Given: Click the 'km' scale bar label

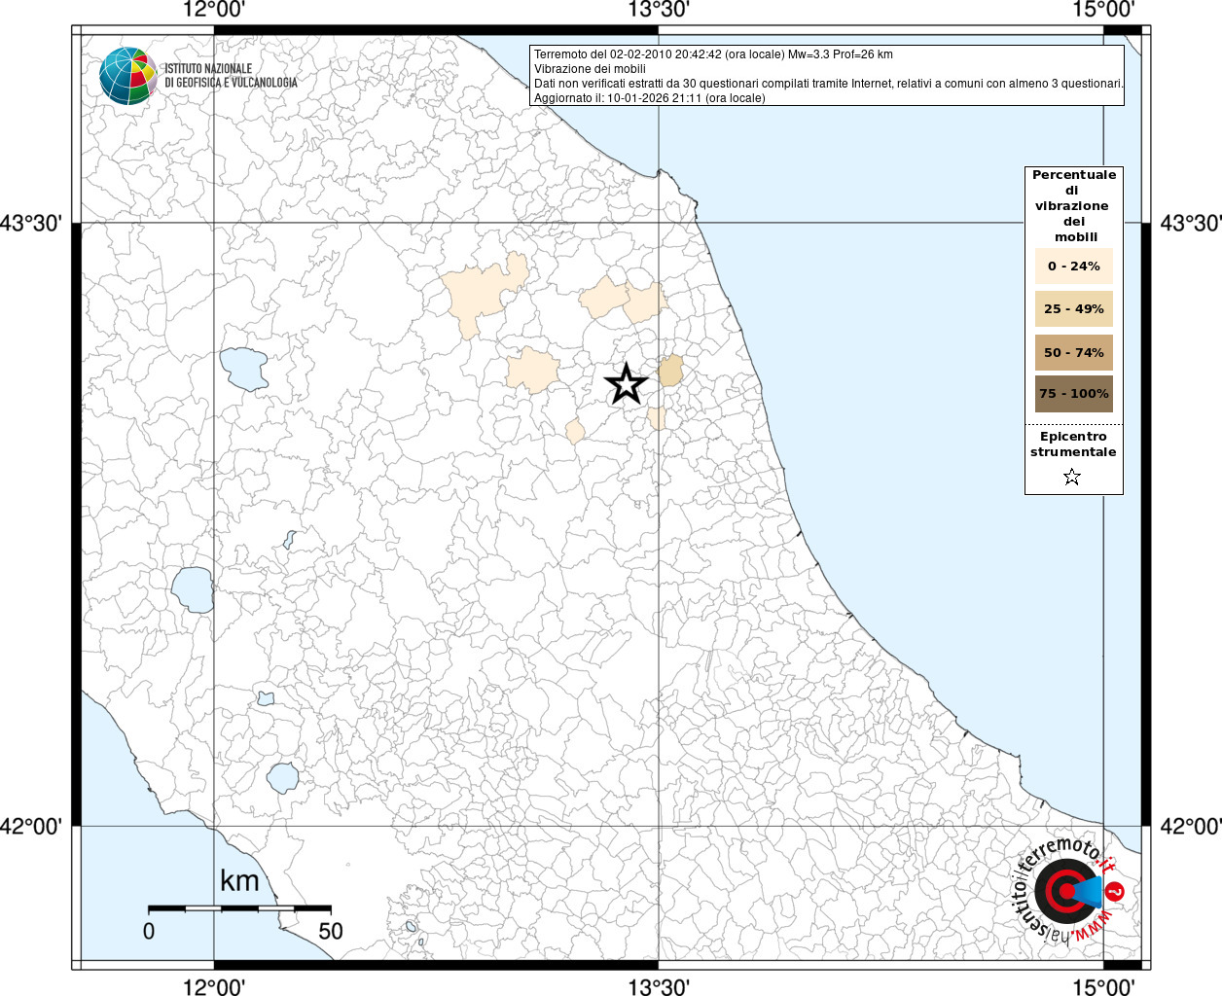Looking at the screenshot, I should click(x=239, y=881).
